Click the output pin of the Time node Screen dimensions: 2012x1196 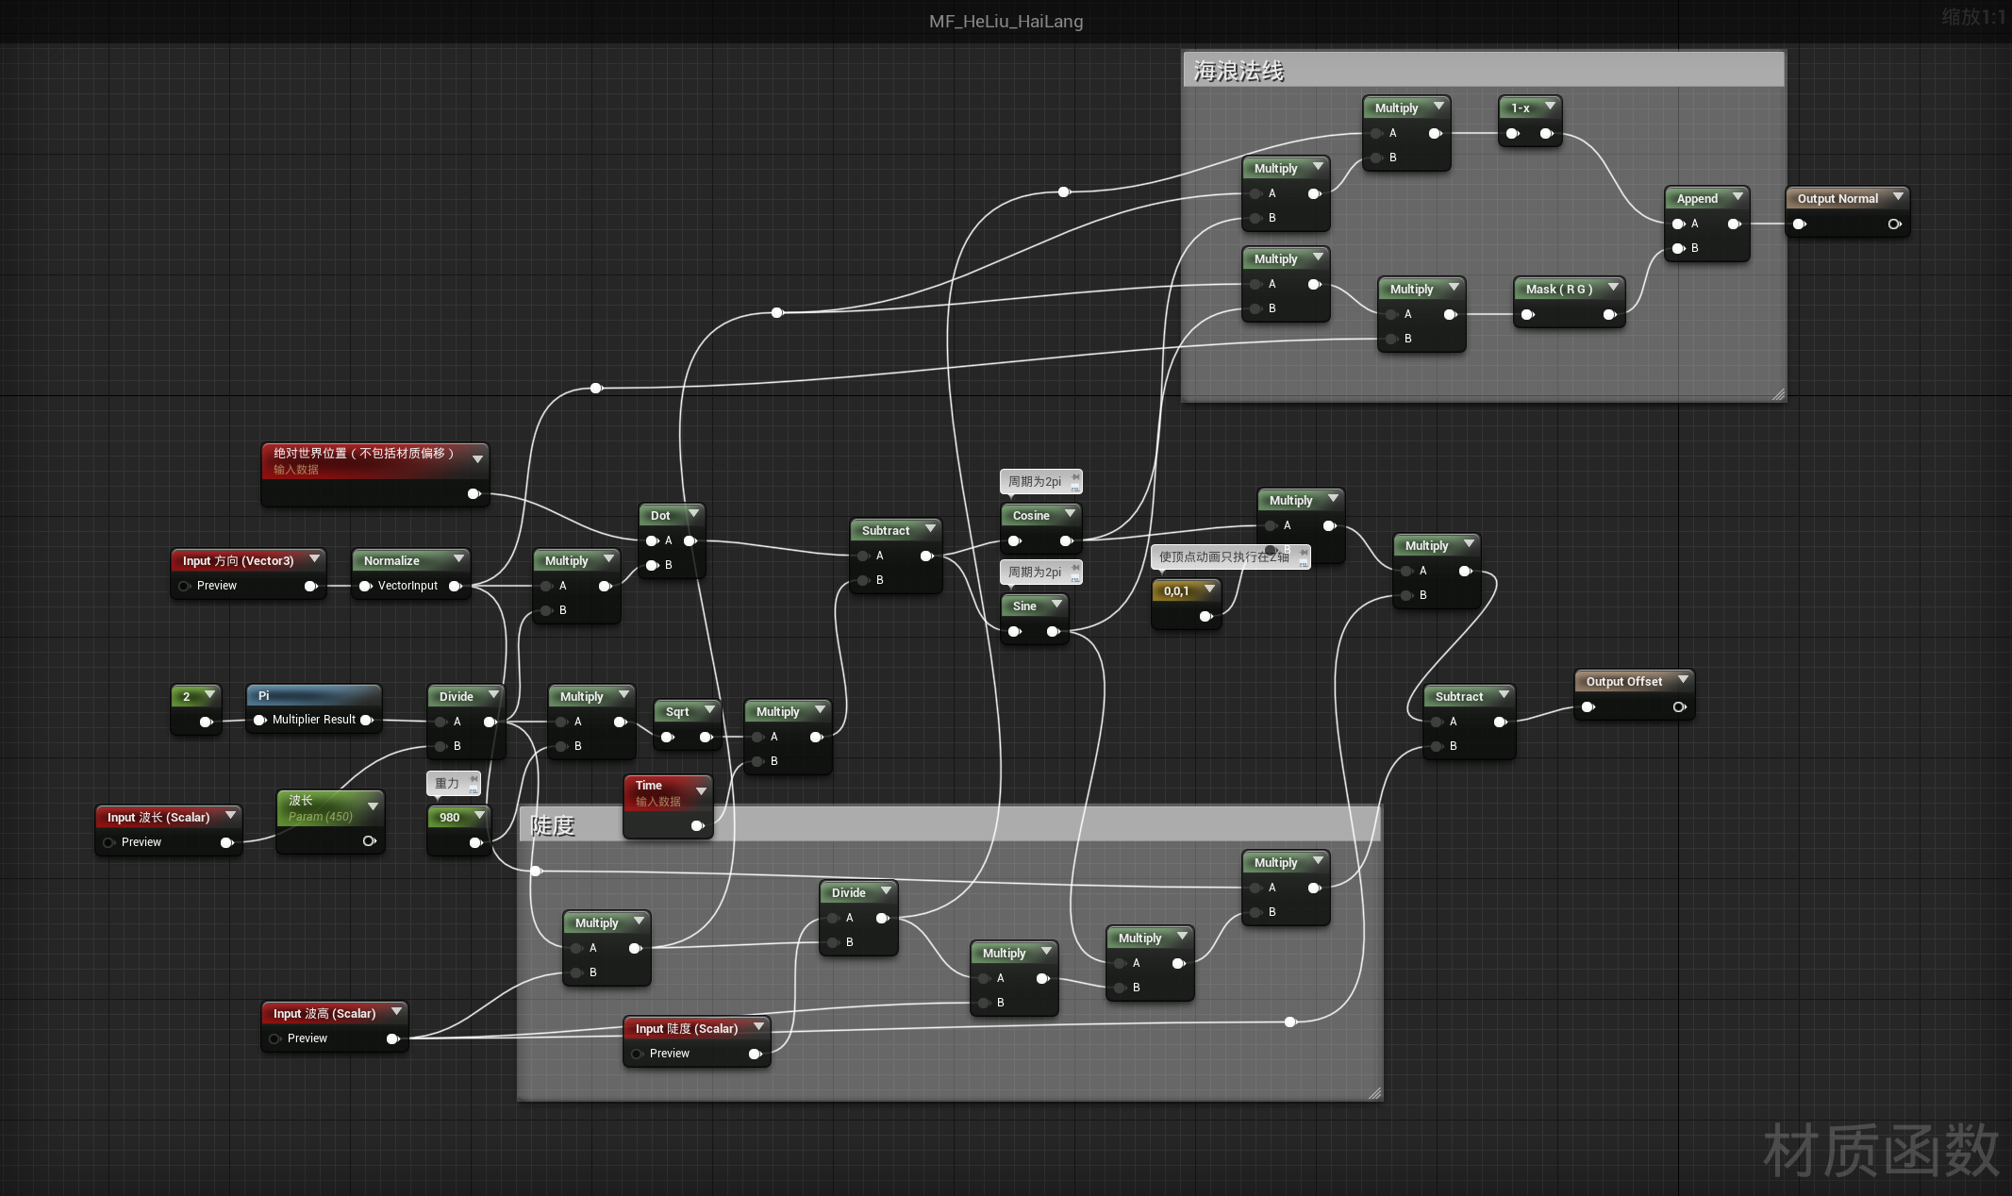[698, 825]
